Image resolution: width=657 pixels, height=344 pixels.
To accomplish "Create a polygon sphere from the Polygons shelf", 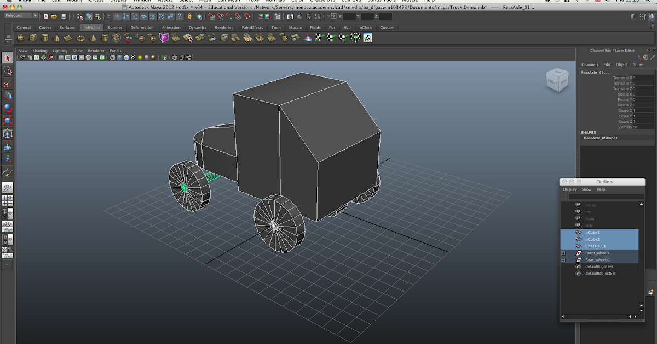I will (20, 37).
